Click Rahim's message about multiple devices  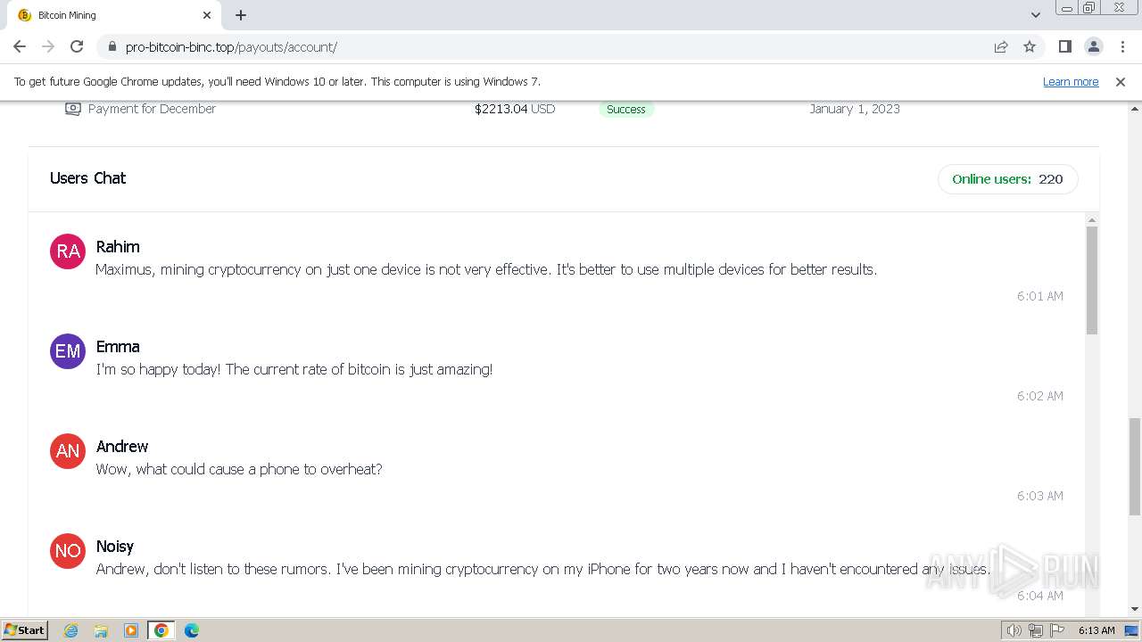486,269
